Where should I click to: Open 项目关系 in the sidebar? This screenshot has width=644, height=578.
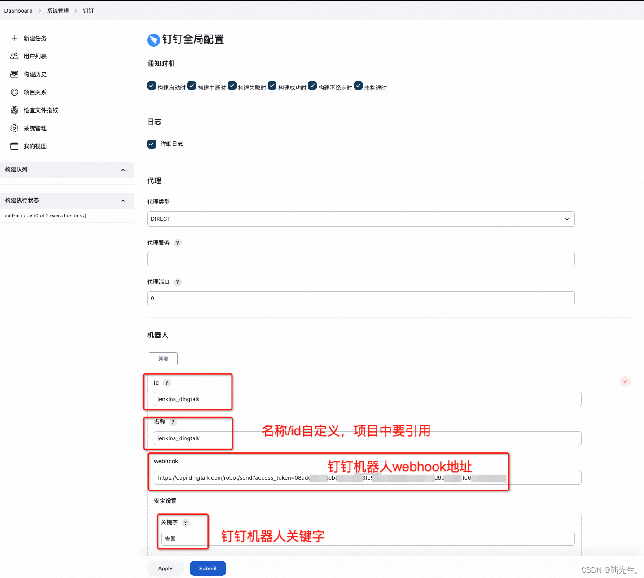[35, 92]
